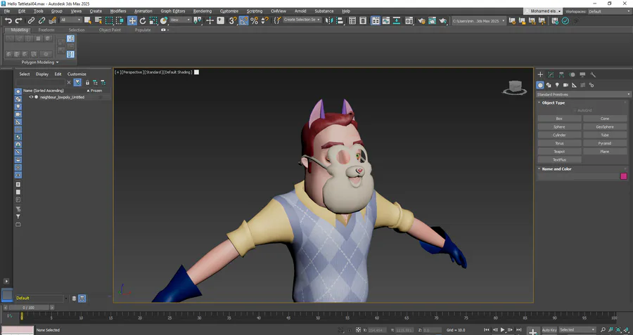Open the selection filter All dropdown
Screen dimensions: 633x335
tap(70, 20)
